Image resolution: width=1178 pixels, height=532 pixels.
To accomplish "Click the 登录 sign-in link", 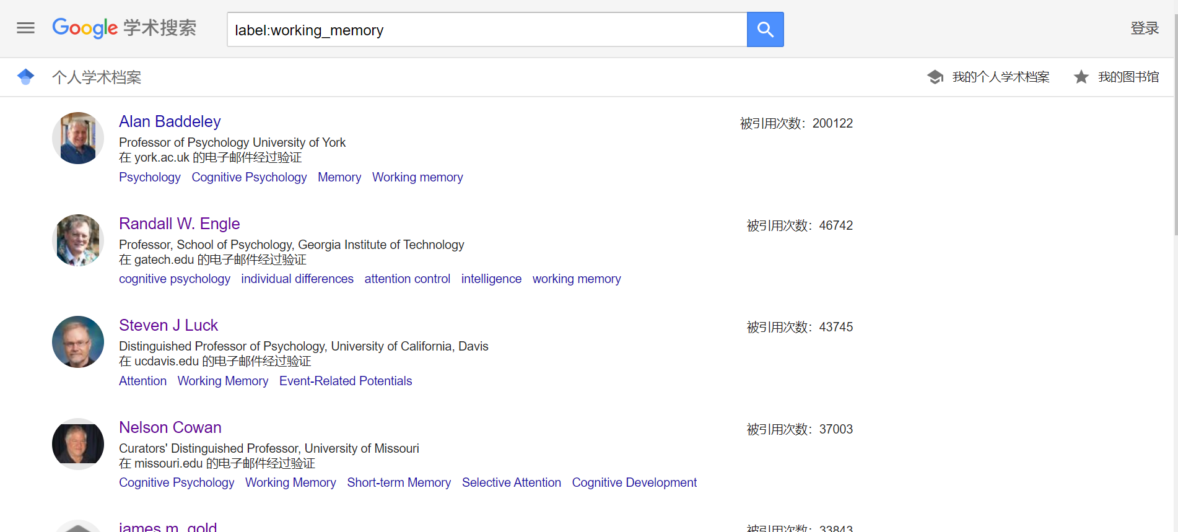I will click(1145, 28).
